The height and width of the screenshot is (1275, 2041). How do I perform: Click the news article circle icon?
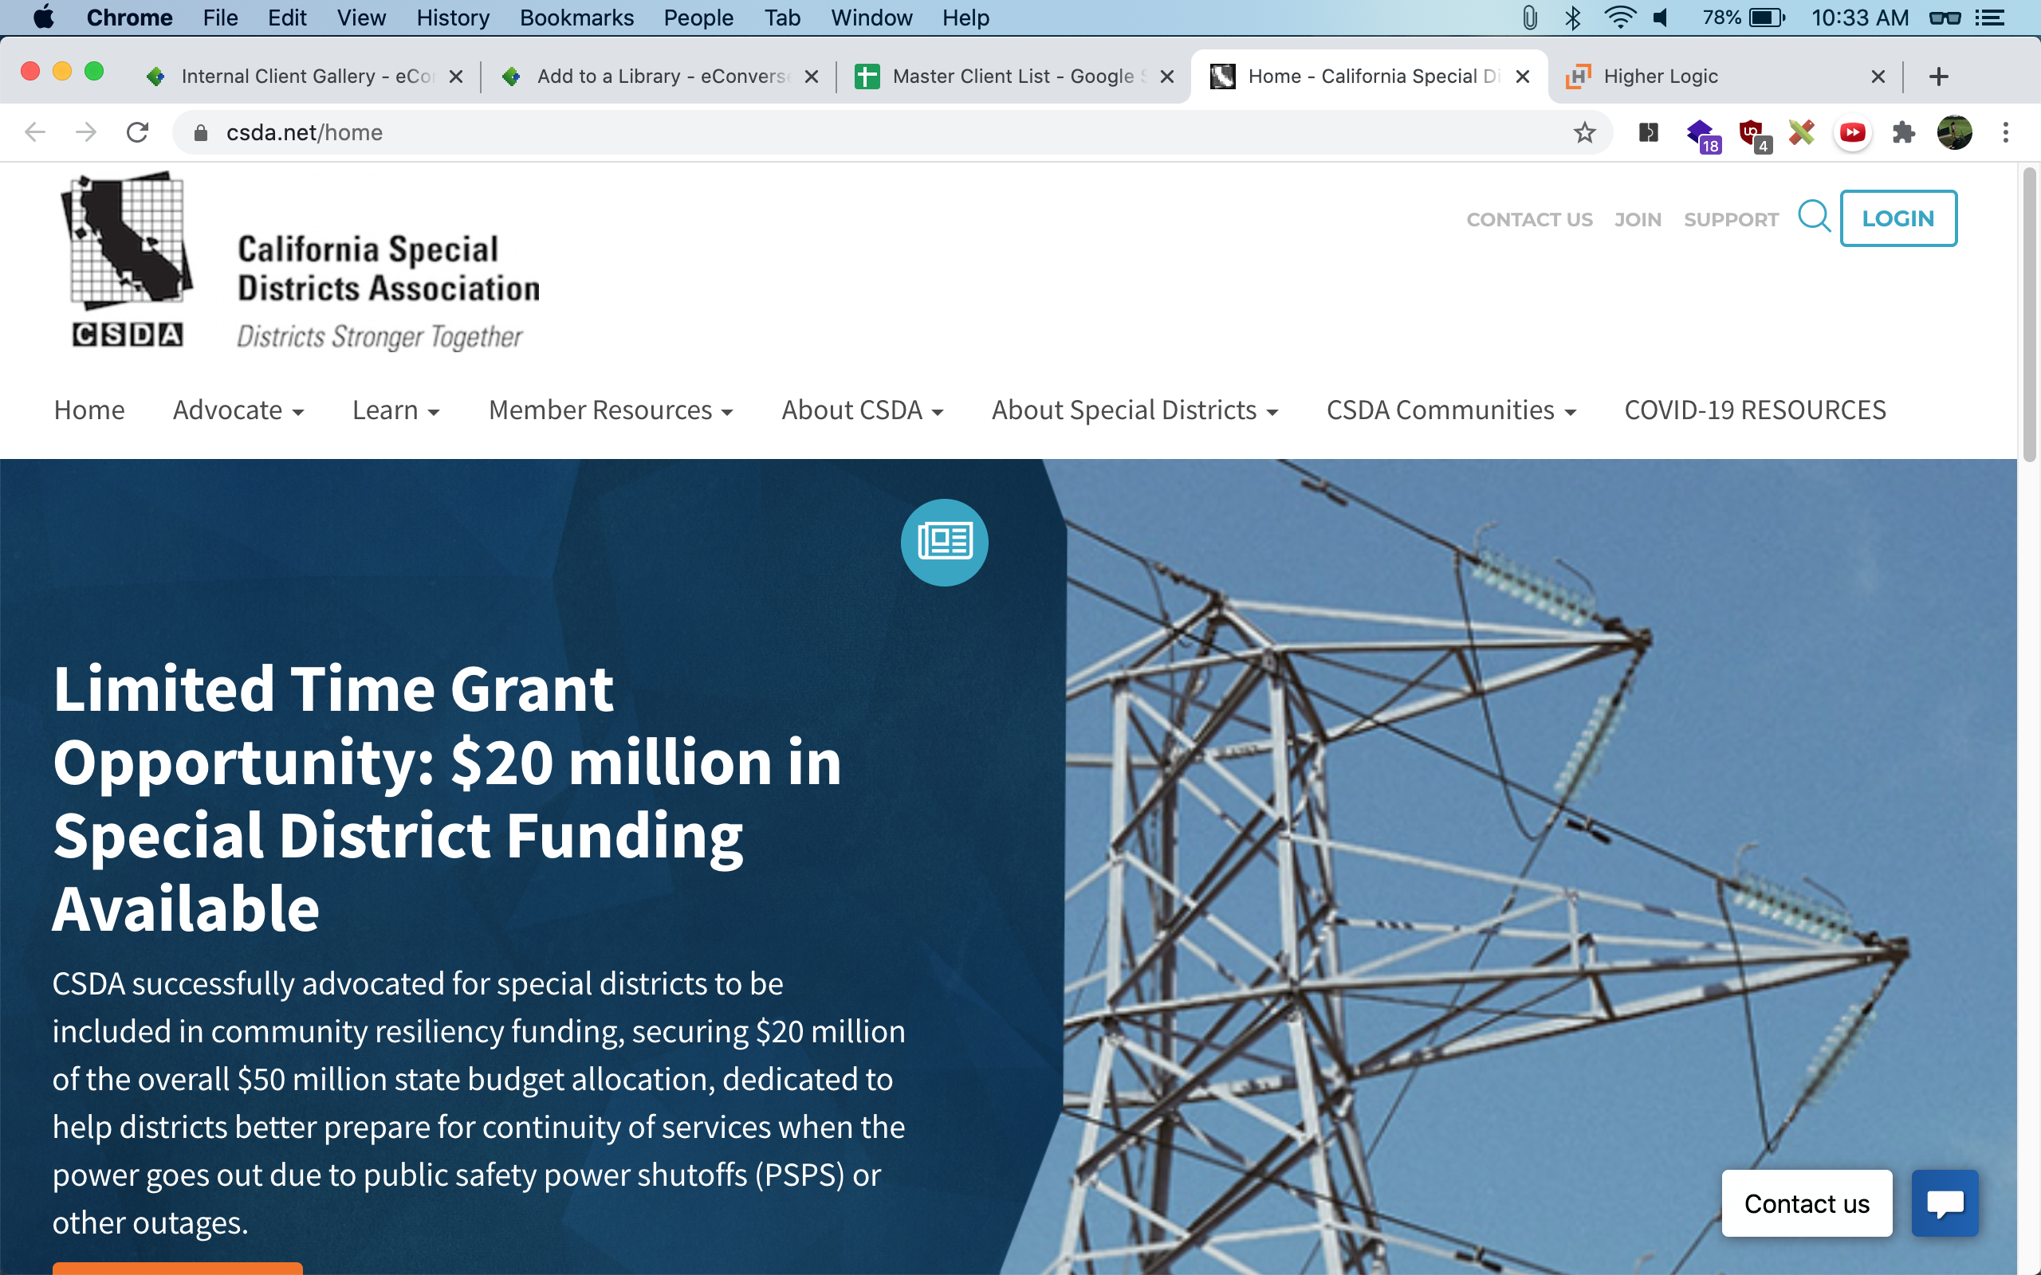[944, 542]
